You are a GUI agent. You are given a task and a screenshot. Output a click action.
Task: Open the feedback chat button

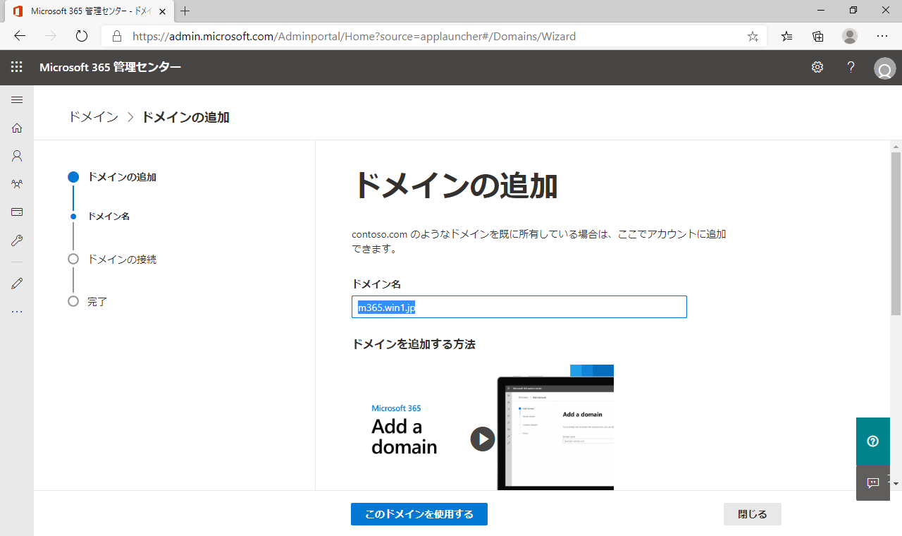(x=873, y=483)
